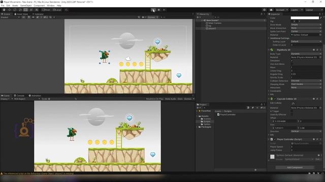Open the Mask Interaction dropdown

click(x=306, y=28)
